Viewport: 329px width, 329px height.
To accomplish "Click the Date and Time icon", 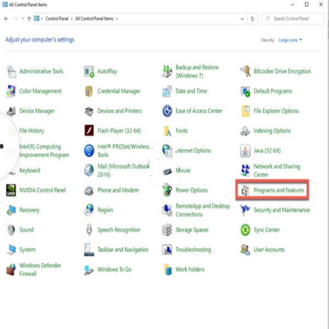I will (x=167, y=91).
